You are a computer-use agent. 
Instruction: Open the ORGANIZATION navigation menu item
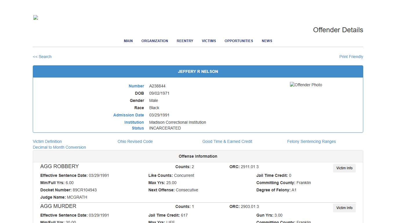(155, 41)
